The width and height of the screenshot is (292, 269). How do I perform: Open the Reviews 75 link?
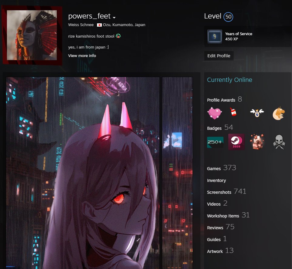(221, 227)
